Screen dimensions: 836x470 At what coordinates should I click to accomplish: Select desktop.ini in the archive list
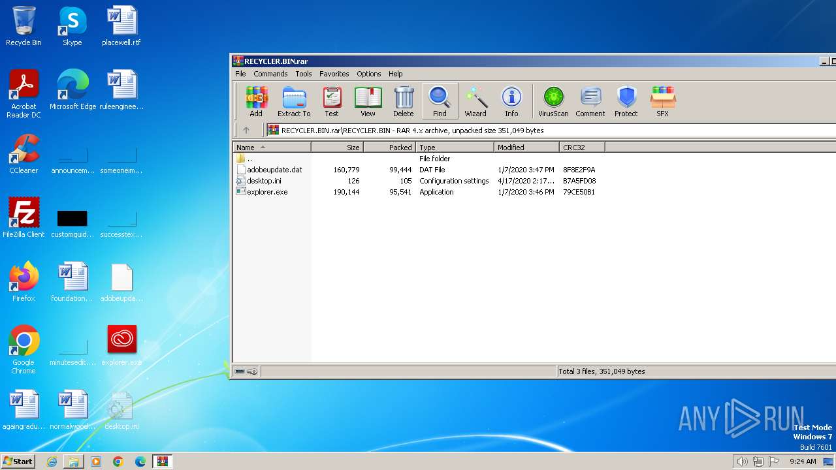click(x=418, y=181)
